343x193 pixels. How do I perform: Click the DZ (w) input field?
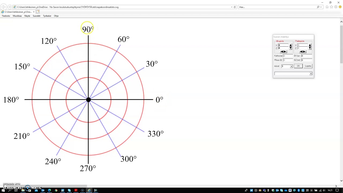(307, 60)
